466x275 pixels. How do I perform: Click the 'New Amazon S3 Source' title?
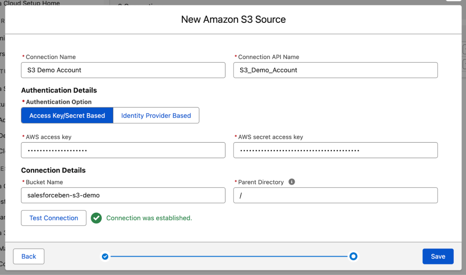[233, 19]
